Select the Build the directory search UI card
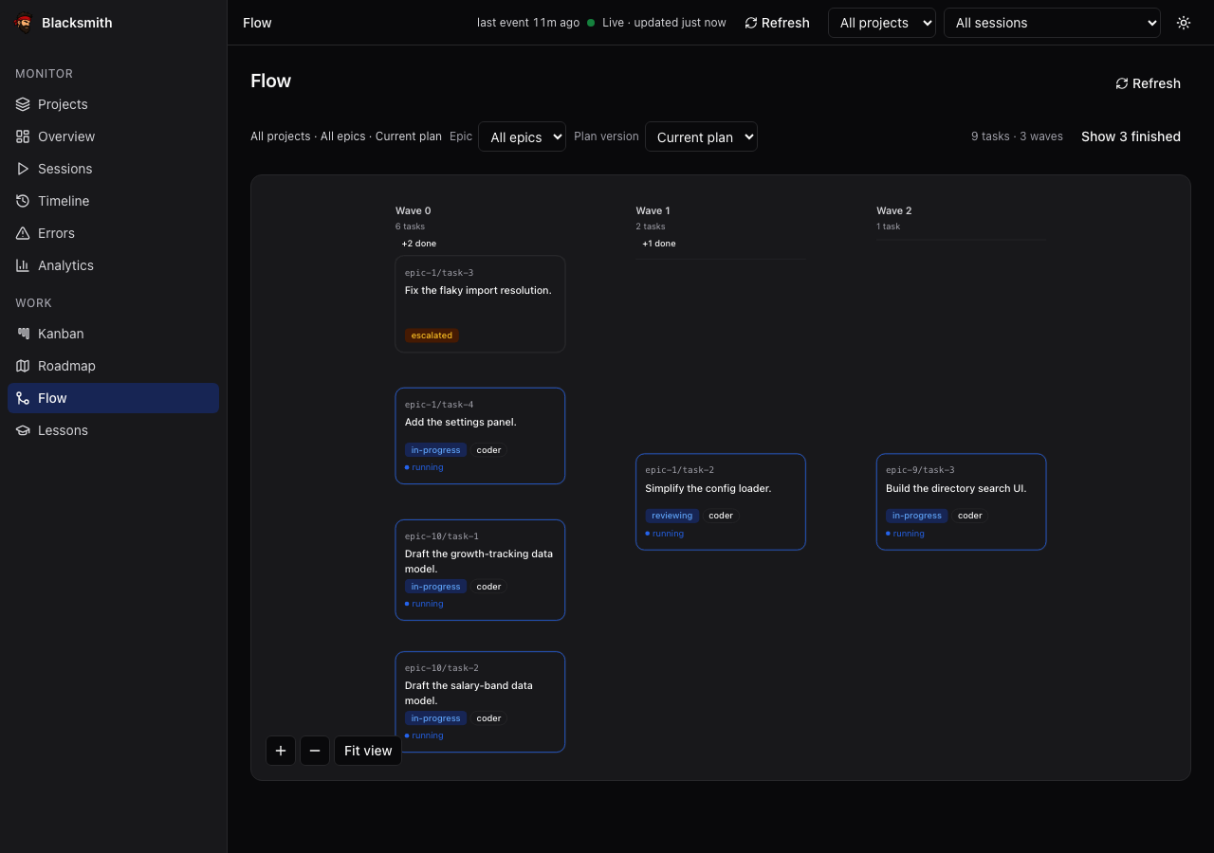1214x853 pixels. pyautogui.click(x=961, y=501)
